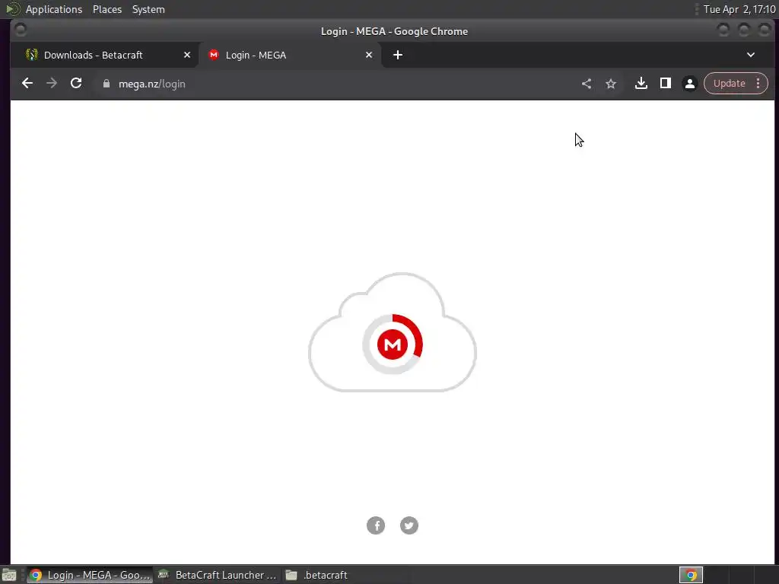Select the Login - MEGA tab

pos(290,55)
